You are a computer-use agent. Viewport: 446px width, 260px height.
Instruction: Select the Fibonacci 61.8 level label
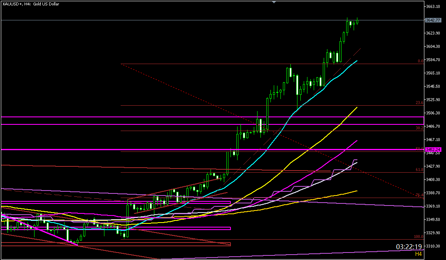(419, 170)
